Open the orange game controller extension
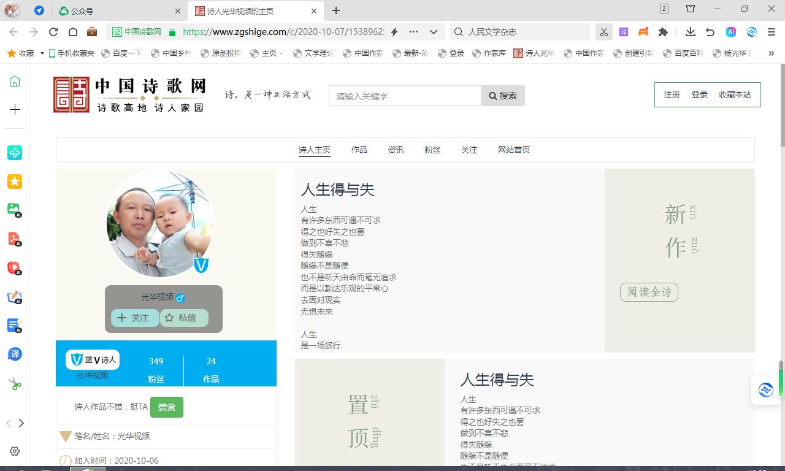 click(x=643, y=32)
